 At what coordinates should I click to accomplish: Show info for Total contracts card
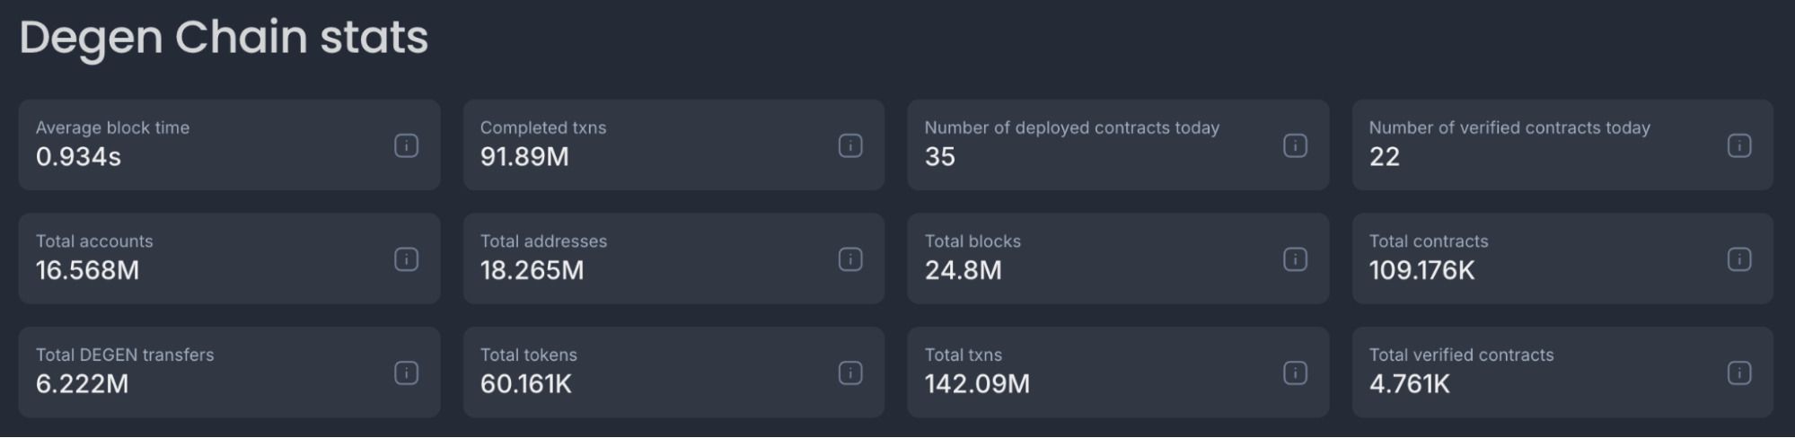coord(1739,259)
